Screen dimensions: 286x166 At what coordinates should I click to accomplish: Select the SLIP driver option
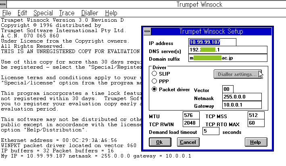point(154,74)
